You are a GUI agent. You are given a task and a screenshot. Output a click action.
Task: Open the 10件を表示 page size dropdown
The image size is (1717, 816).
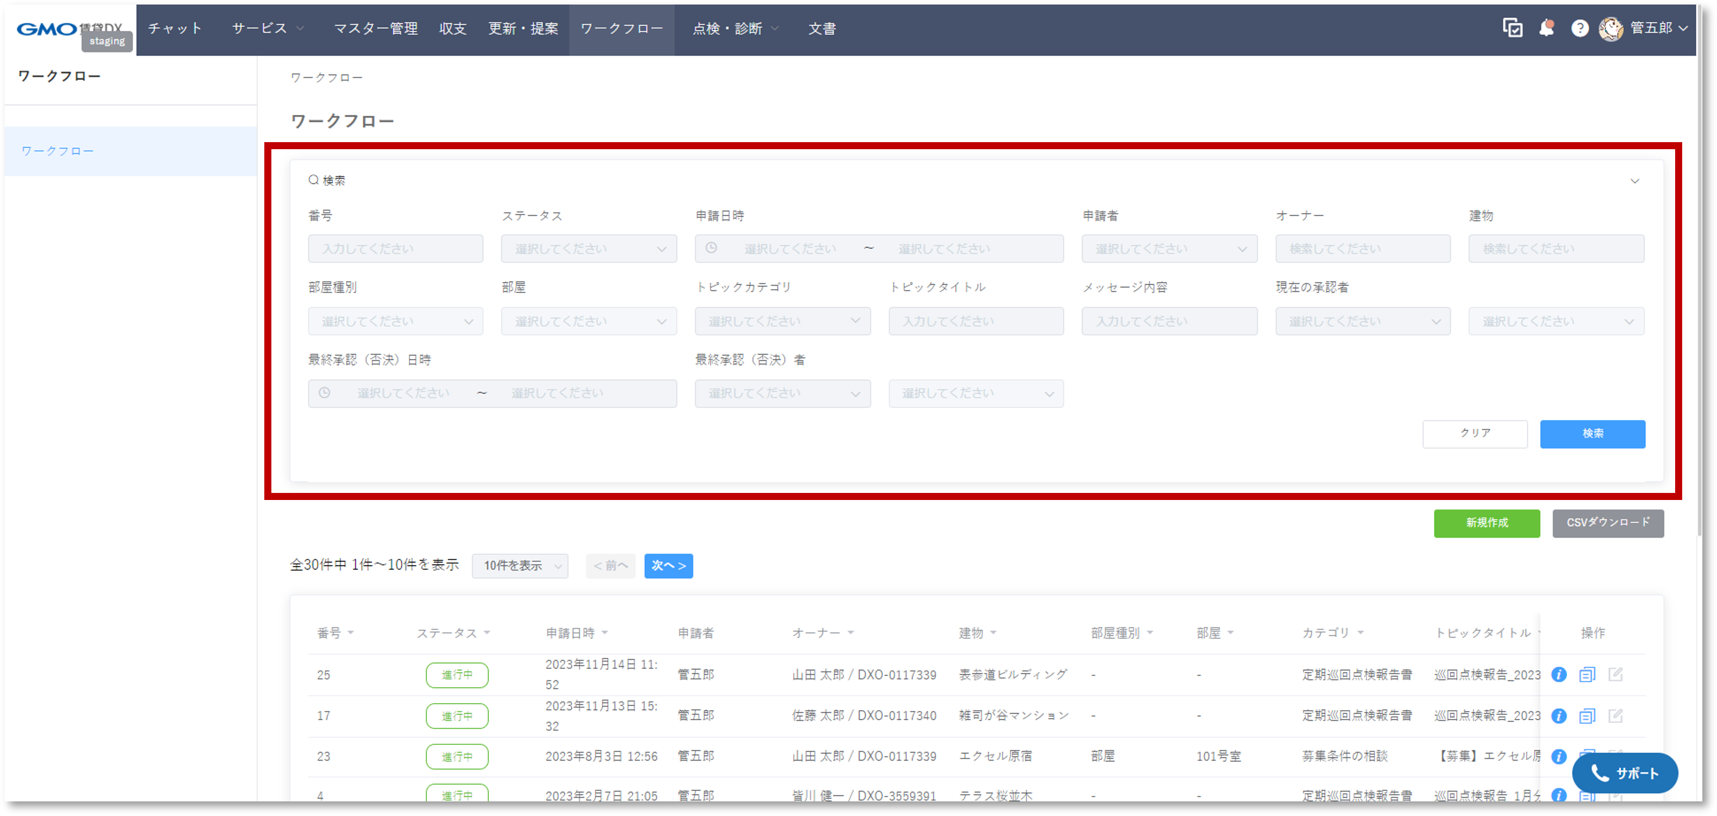pyautogui.click(x=520, y=566)
